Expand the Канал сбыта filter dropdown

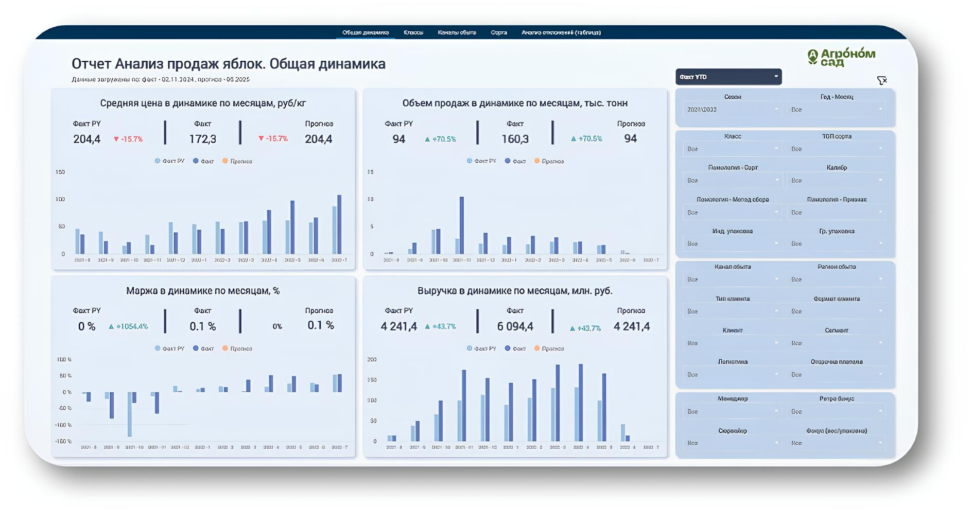733,280
